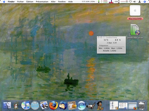Viewport: 149px width, 111px height.
Task: Launch iTunes from the Dock
Action: pos(26,105)
